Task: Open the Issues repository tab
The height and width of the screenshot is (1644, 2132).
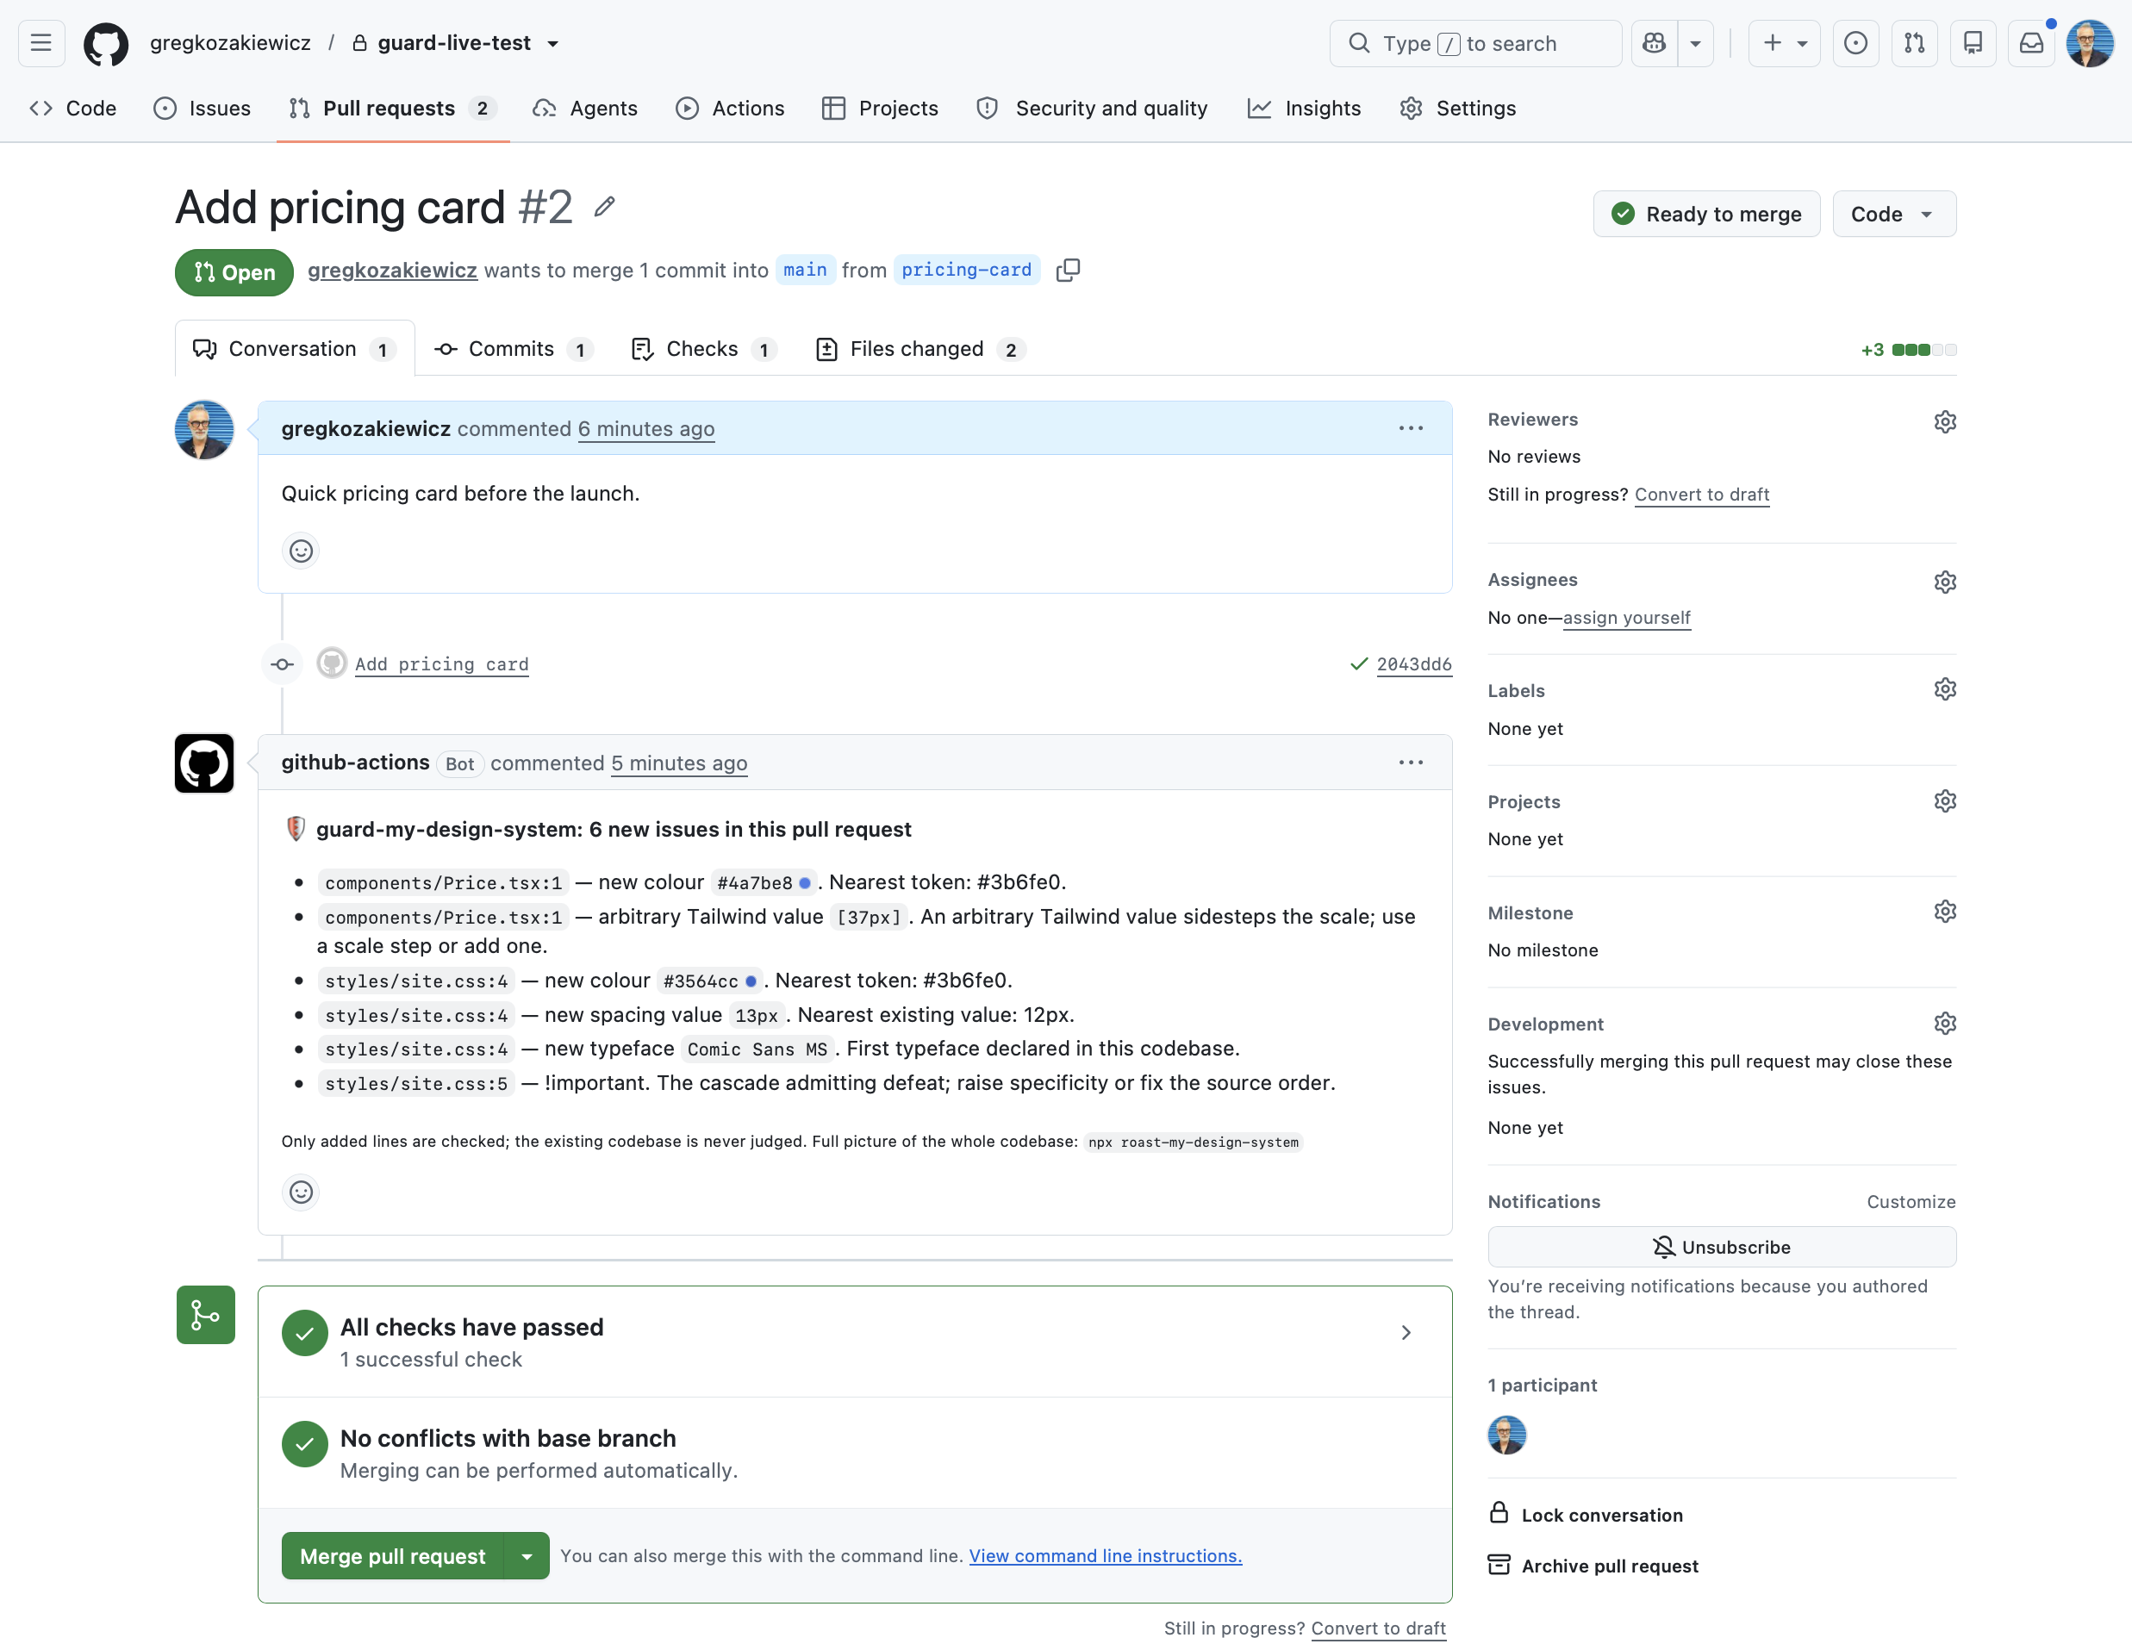Action: (202, 109)
